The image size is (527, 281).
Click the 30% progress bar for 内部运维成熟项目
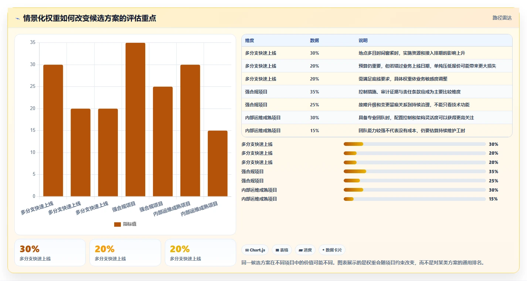[x=415, y=190]
